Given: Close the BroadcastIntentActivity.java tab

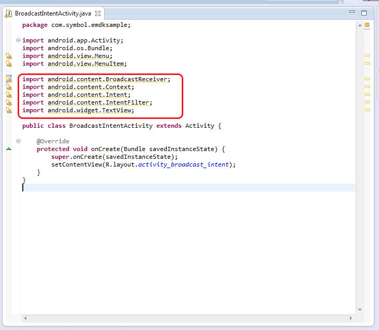Looking at the screenshot, I should (x=98, y=13).
